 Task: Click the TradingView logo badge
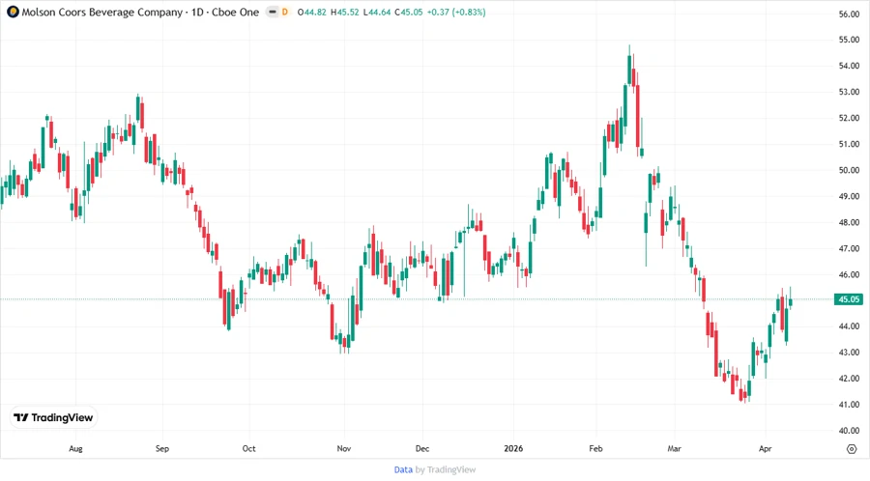tap(54, 418)
